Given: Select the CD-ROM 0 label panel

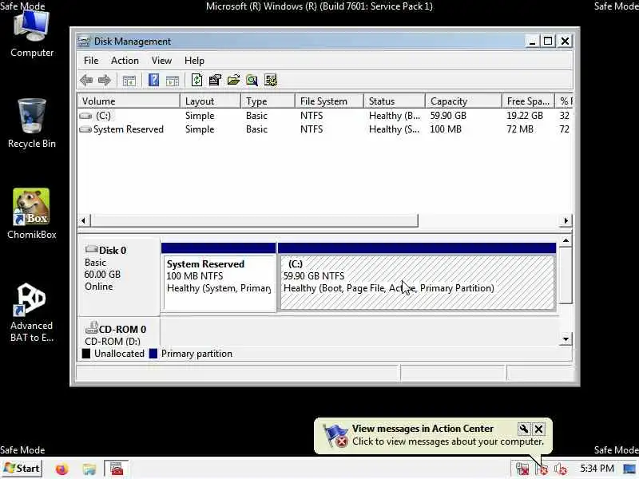Looking at the screenshot, I should click(x=118, y=331).
